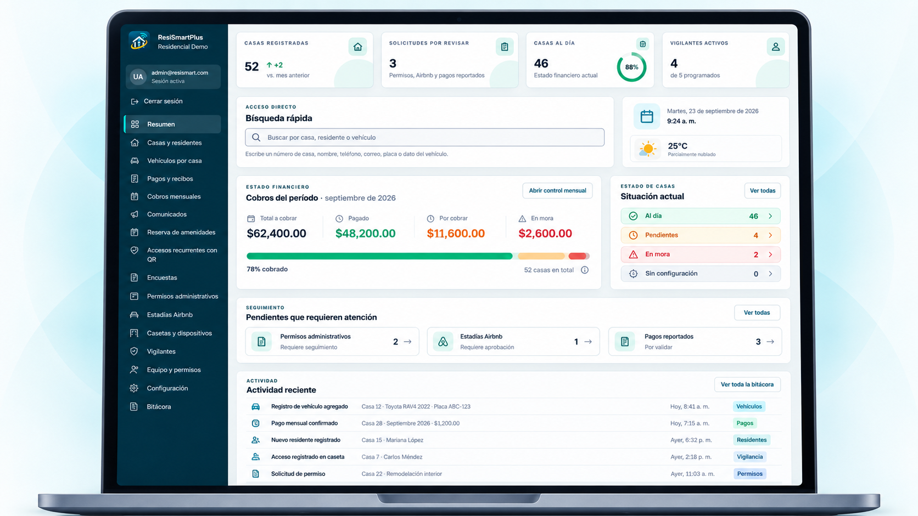Expand the En mora row chevron
Image resolution: width=918 pixels, height=516 pixels.
pos(770,254)
